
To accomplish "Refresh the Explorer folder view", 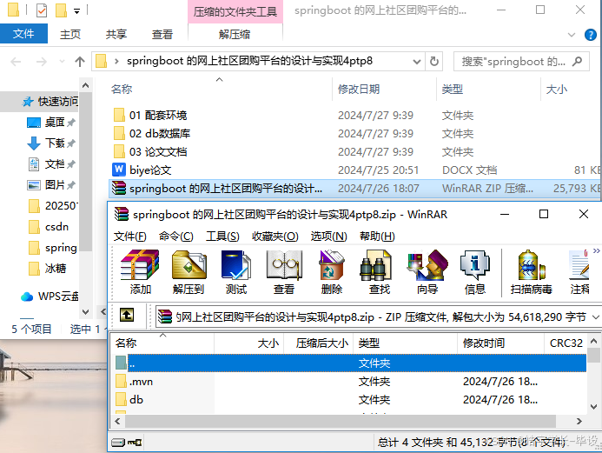I will pyautogui.click(x=433, y=62).
